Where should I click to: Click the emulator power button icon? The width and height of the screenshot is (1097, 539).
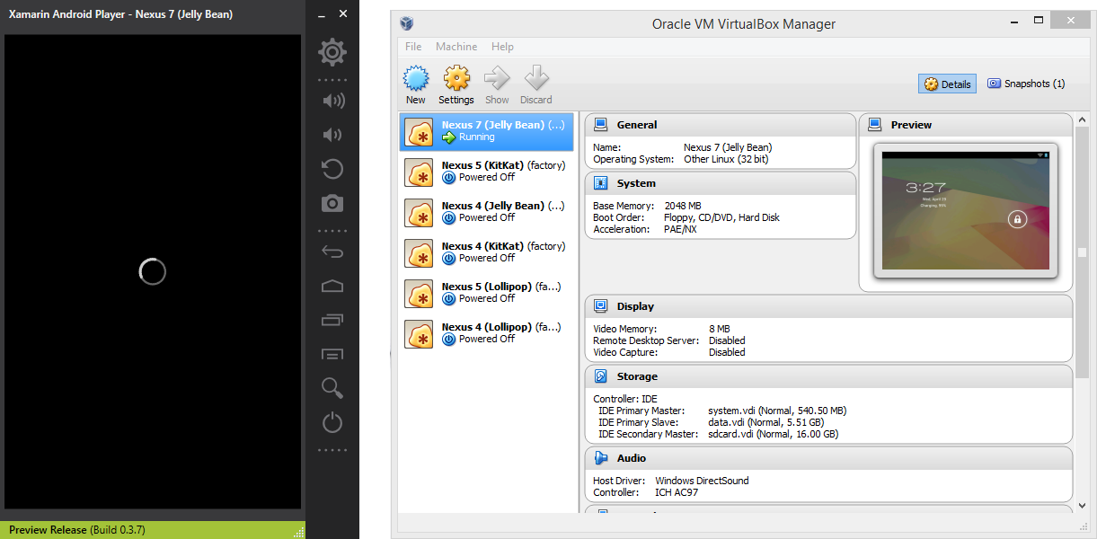[x=332, y=422]
